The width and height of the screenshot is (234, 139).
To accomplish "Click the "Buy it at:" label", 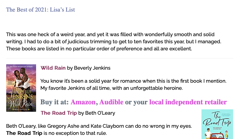I will tap(55, 102).
